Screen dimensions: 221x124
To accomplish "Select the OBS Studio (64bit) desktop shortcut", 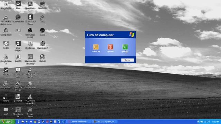I will [x=30, y=33].
